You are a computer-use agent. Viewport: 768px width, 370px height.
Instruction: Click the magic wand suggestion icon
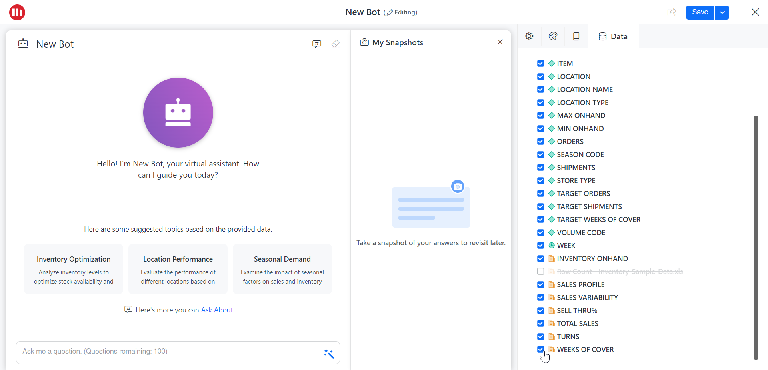tap(328, 353)
